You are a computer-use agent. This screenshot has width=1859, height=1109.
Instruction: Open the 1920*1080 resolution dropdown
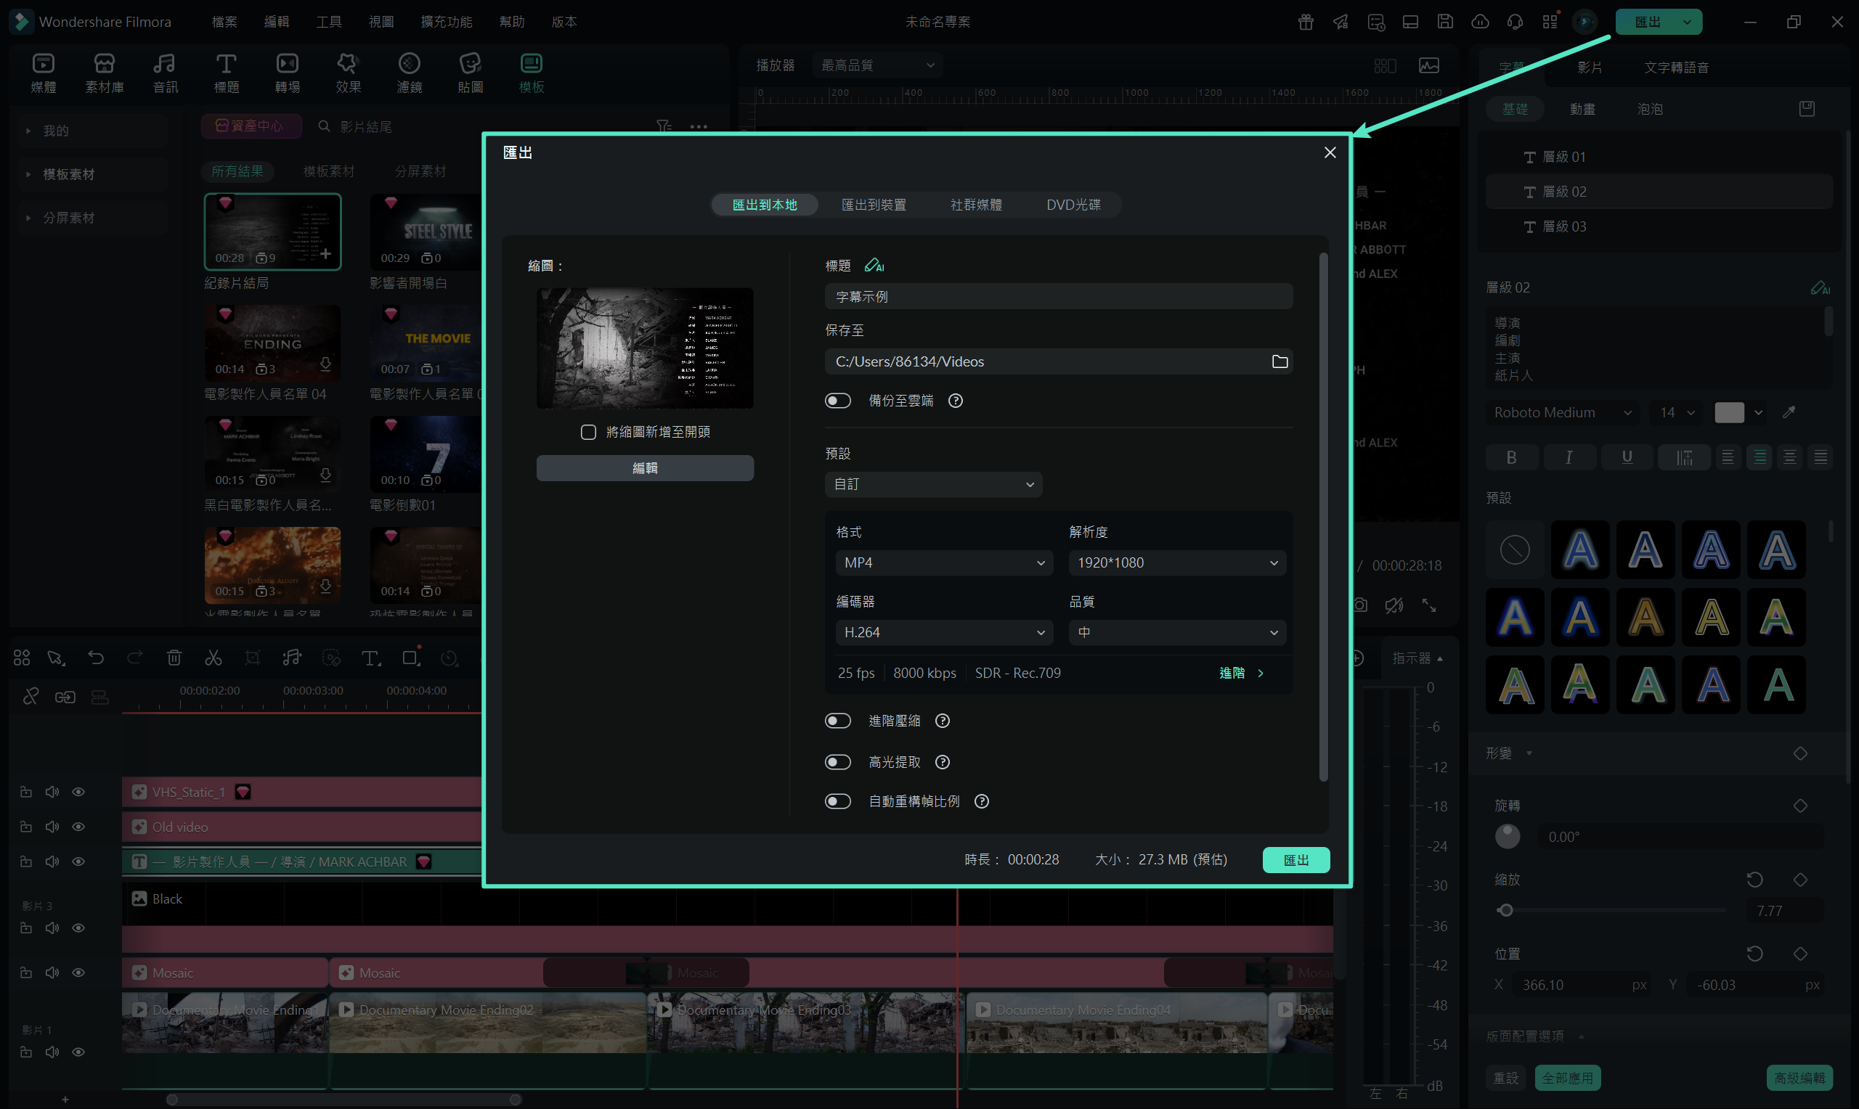1176,562
